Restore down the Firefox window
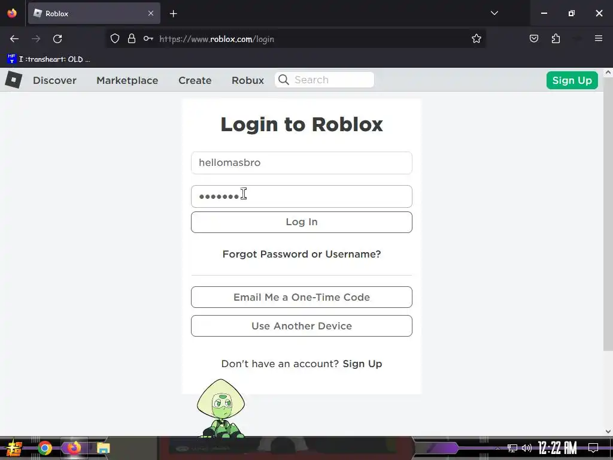613x460 pixels. coord(572,13)
